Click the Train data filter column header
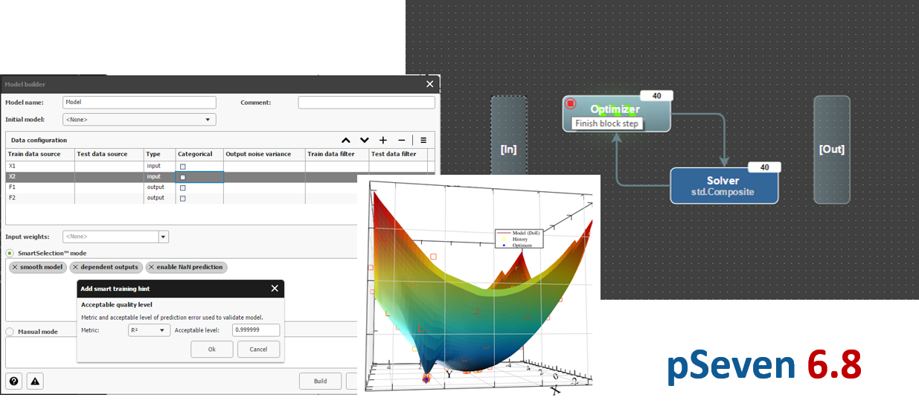 pos(337,154)
